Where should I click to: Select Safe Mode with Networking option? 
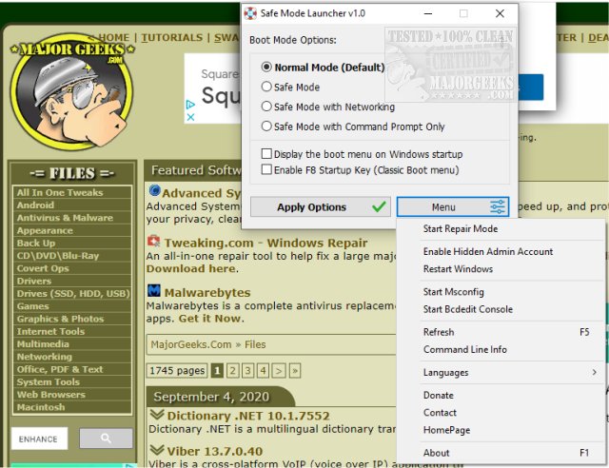click(266, 107)
